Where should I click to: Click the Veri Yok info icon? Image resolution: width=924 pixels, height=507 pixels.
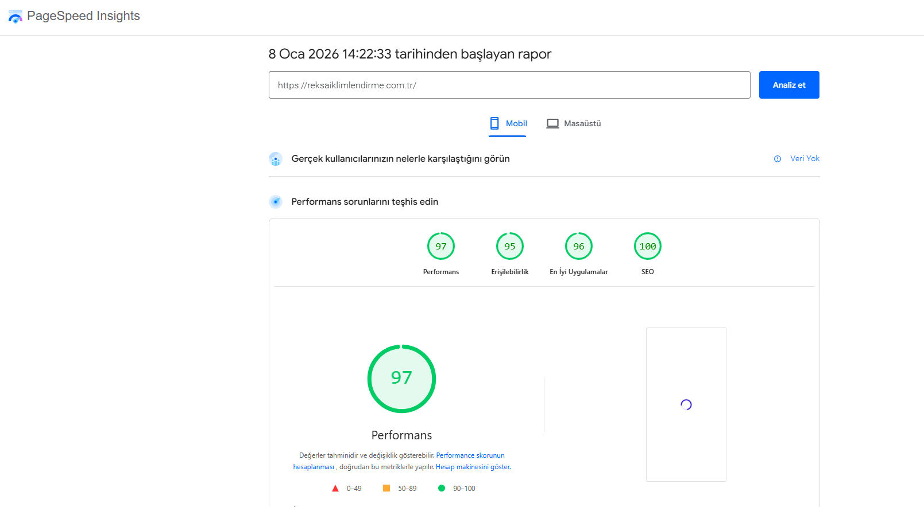tap(778, 159)
